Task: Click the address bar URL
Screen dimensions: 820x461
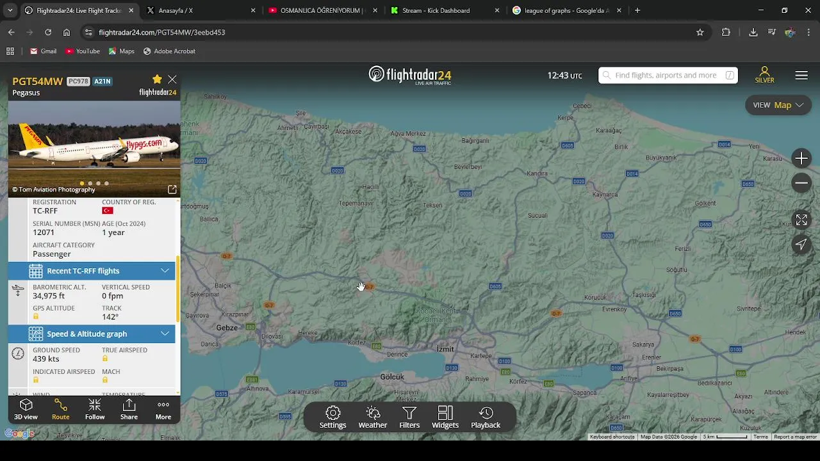Action: tap(162, 32)
